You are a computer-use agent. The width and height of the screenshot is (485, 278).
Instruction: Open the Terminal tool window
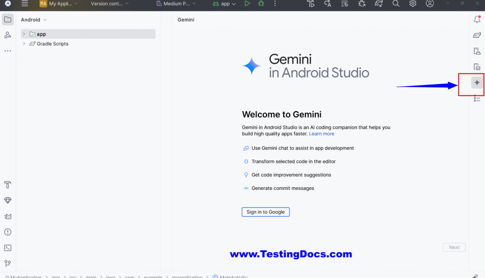[x=8, y=248]
